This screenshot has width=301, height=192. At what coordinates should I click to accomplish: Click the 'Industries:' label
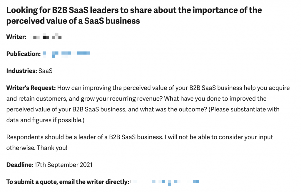point(21,71)
